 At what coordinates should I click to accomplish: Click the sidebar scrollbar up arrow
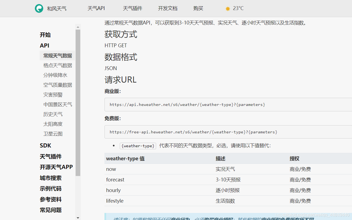78,27
